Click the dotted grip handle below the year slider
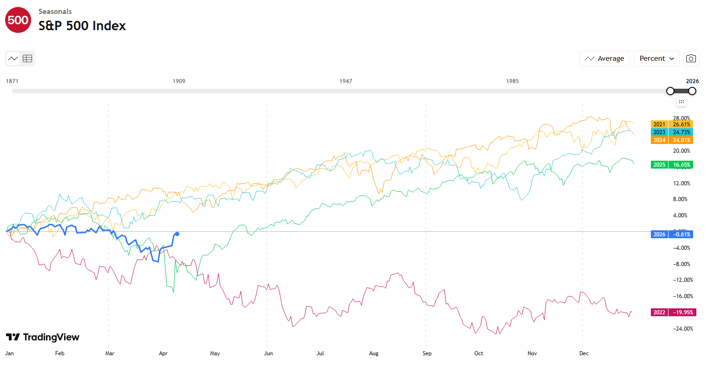Viewport: 708px width, 365px height. [681, 102]
